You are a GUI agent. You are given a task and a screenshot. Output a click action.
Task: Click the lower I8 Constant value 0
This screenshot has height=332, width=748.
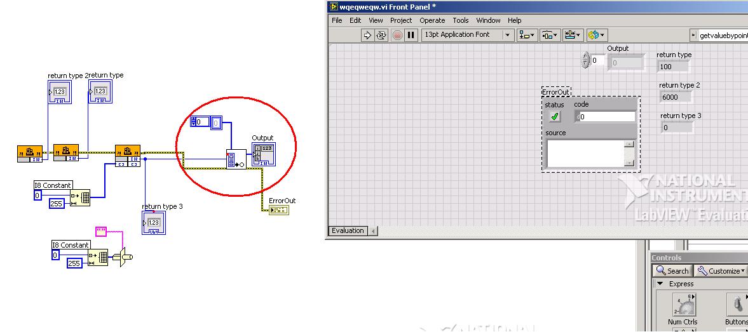55,255
